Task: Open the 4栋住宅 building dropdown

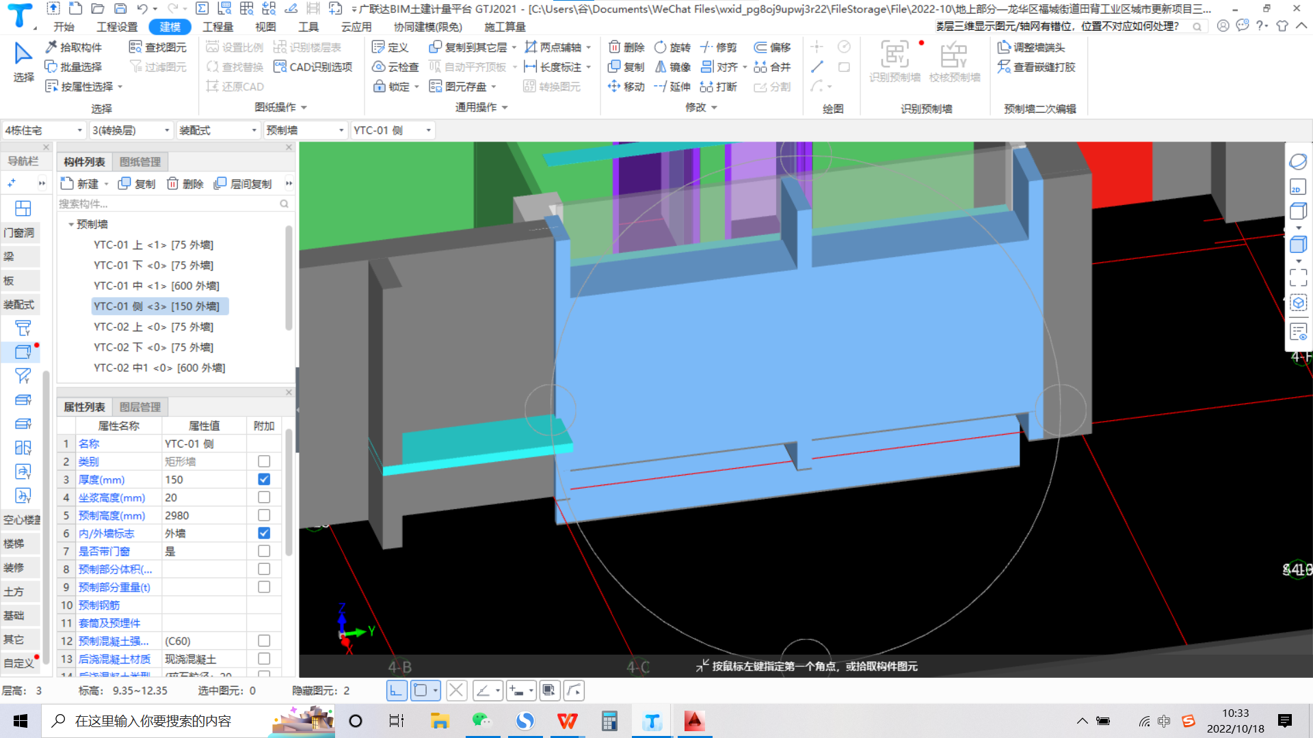Action: pyautogui.click(x=44, y=130)
